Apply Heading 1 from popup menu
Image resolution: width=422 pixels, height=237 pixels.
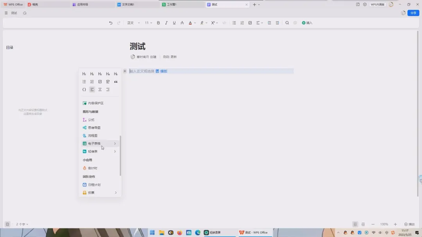pyautogui.click(x=84, y=74)
